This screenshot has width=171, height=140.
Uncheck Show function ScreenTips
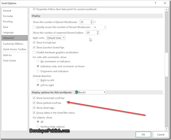(x=34, y=47)
